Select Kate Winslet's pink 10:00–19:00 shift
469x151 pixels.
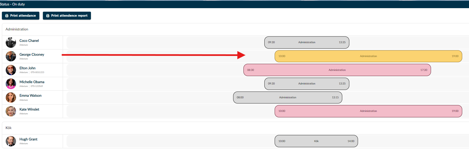(368, 111)
